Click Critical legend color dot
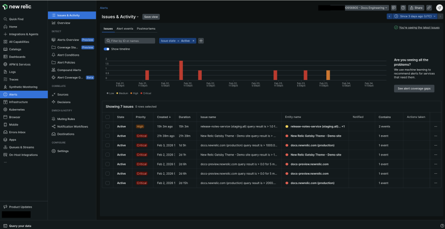 point(141,93)
